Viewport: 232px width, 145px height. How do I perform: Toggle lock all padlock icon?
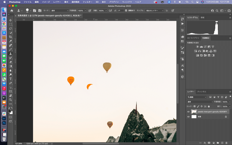coord(209,106)
